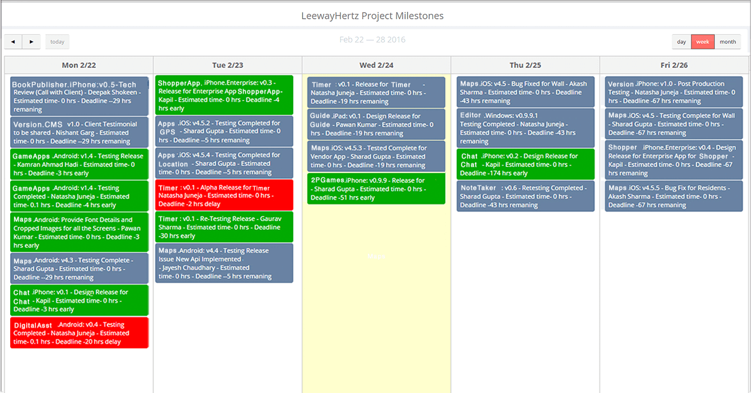Open Chat iPhone v0.1 Design Release card

[79, 300]
